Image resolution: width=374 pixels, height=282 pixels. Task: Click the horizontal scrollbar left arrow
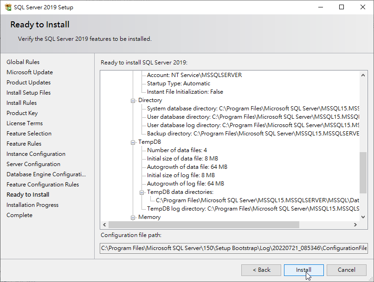[x=104, y=224]
